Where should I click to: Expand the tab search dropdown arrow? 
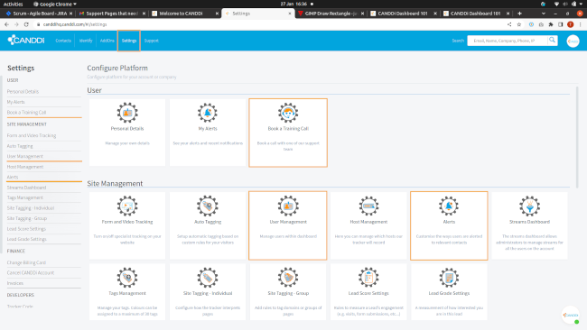coord(543,14)
